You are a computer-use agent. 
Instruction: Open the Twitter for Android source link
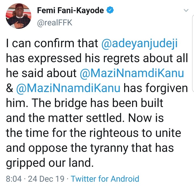click(105, 178)
